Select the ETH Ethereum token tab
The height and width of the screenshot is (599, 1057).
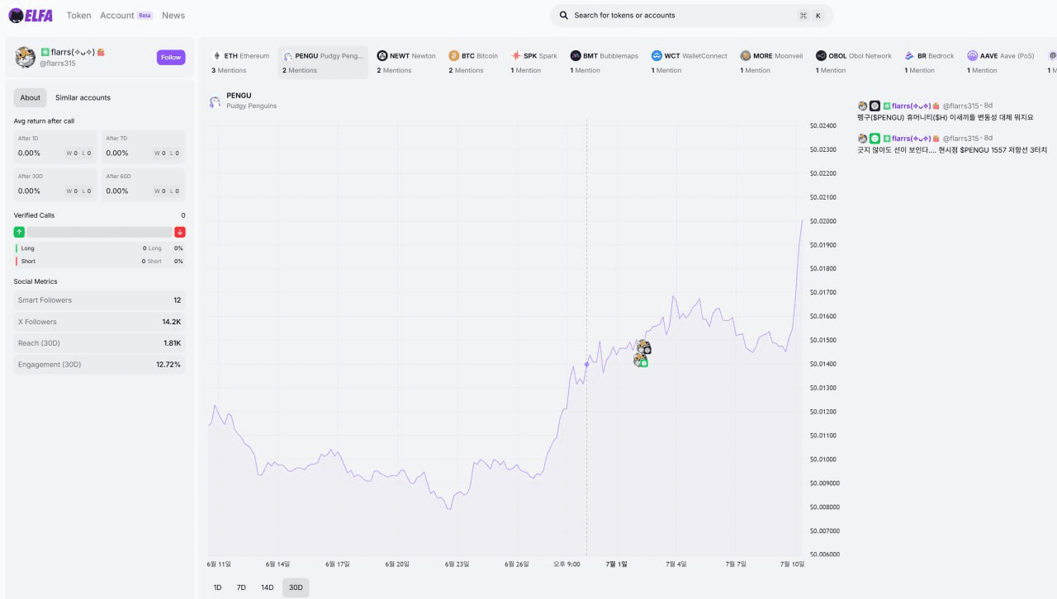click(x=241, y=63)
